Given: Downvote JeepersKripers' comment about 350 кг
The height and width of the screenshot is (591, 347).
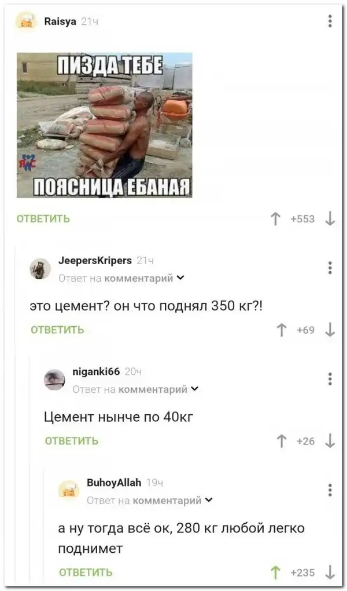Looking at the screenshot, I should click(330, 330).
